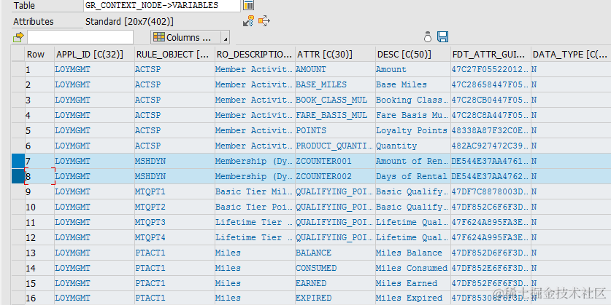The image size is (611, 305).
Task: Click GUID cell 47C27F05522012...
Action: 491,69
